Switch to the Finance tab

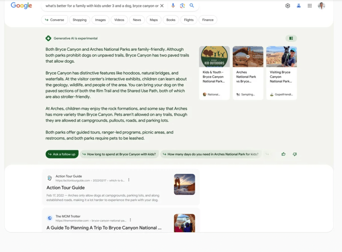[x=208, y=20]
